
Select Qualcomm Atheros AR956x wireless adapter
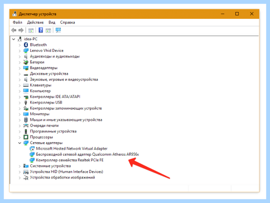coord(87,154)
